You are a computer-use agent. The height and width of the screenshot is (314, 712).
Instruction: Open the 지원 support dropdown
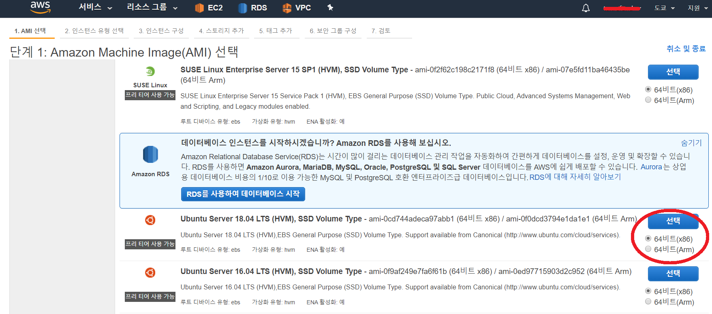click(x=697, y=8)
